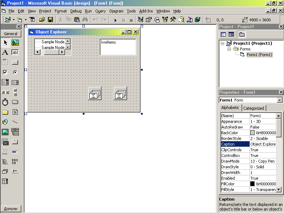Choose the ImageList control tool in toolbox
Viewport: 284px width, 213px height.
tap(5, 171)
